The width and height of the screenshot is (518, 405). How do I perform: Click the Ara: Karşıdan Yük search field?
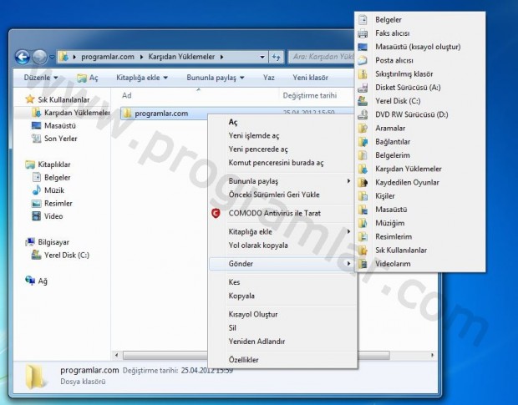pos(321,57)
